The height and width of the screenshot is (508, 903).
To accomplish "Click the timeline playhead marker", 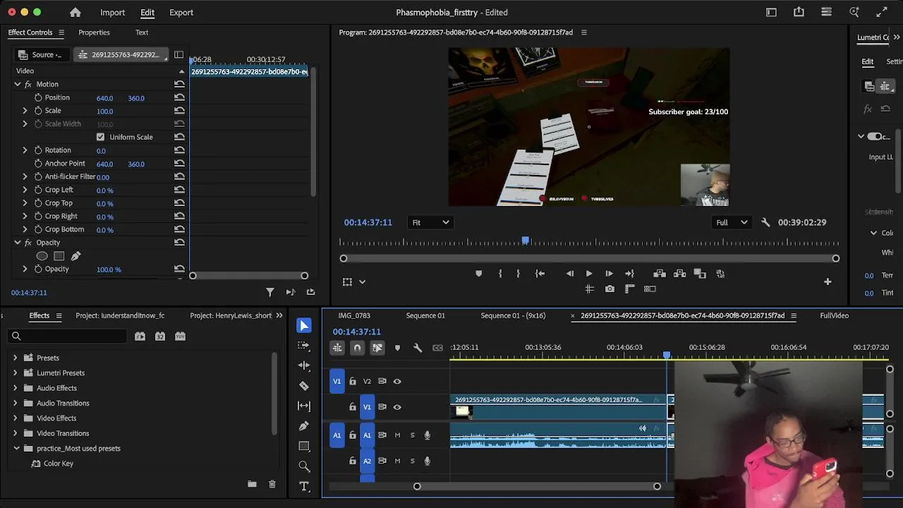I will 667,355.
